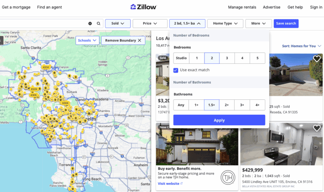
Task: Click the Zillow logo
Action: [x=143, y=7]
